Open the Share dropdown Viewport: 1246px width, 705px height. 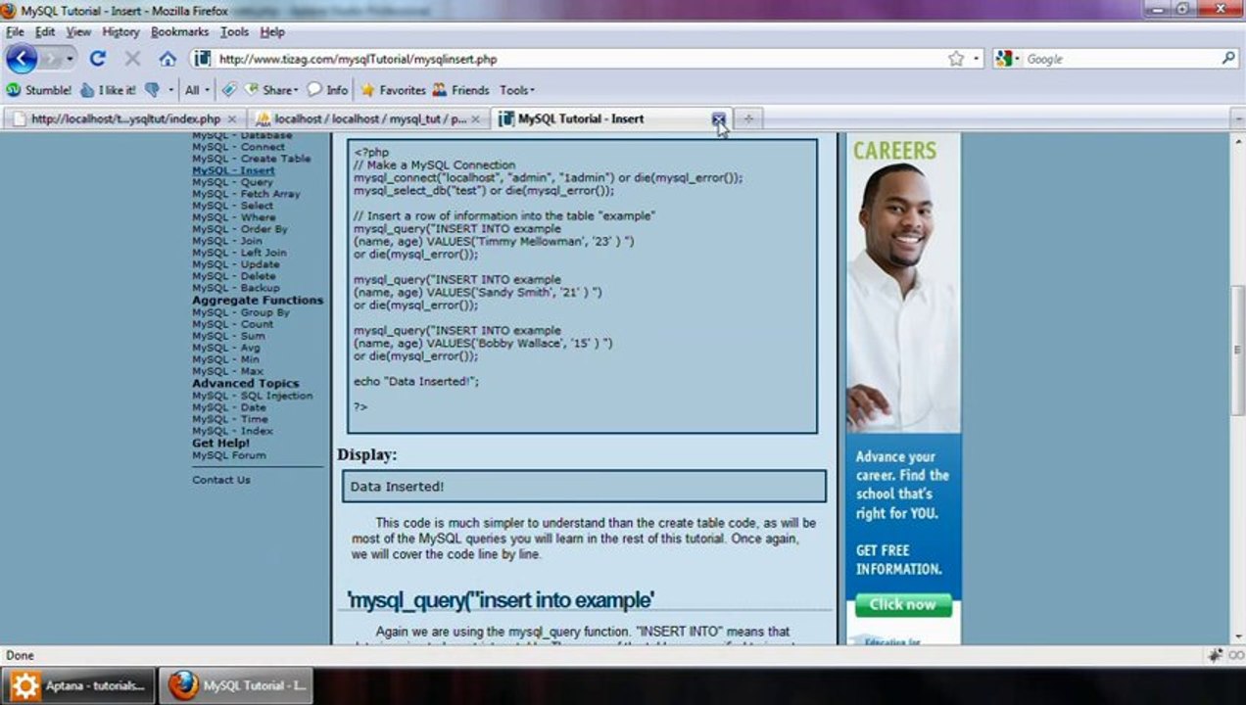click(271, 90)
